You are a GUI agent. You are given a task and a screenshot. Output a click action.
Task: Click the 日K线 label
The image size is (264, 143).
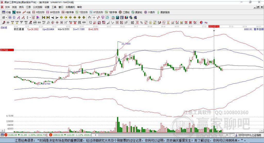click(4, 28)
